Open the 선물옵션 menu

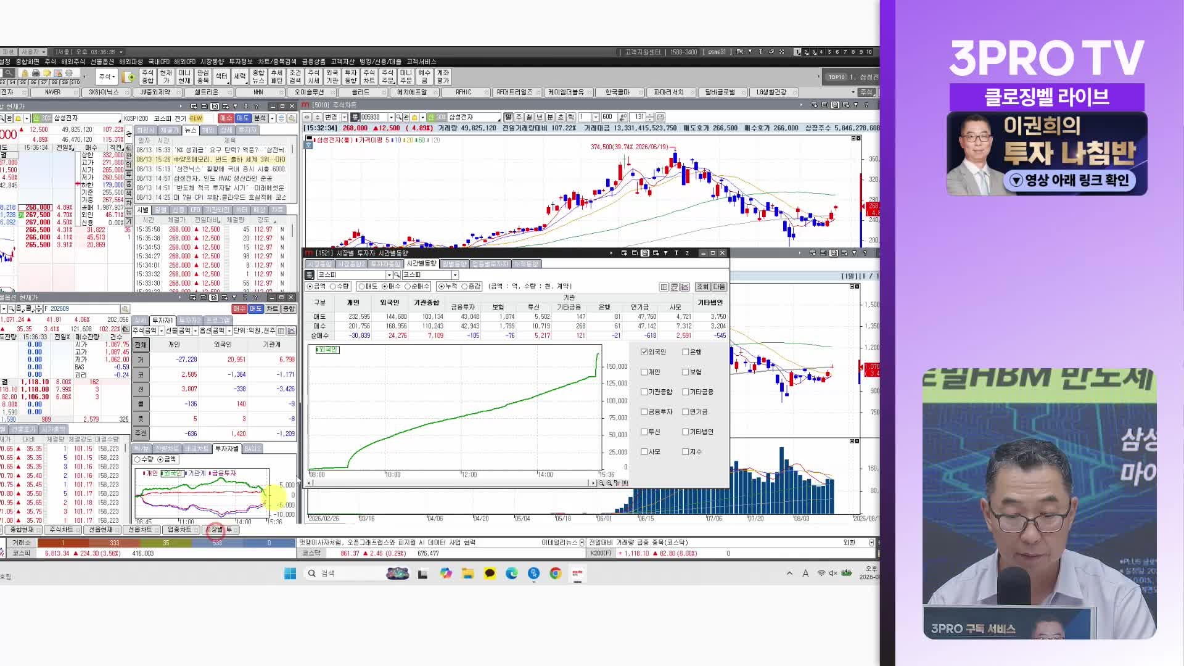click(102, 62)
